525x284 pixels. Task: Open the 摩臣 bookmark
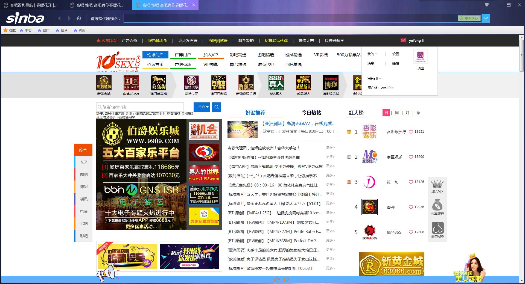[43, 31]
